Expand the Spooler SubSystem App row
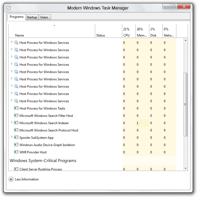This screenshot has width=198, height=198. pos(12,137)
